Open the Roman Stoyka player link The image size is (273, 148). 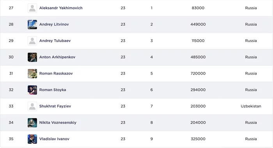coord(53,90)
